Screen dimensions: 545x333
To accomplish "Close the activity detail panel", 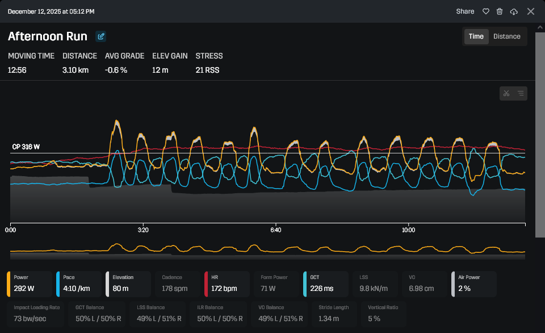I will [531, 11].
